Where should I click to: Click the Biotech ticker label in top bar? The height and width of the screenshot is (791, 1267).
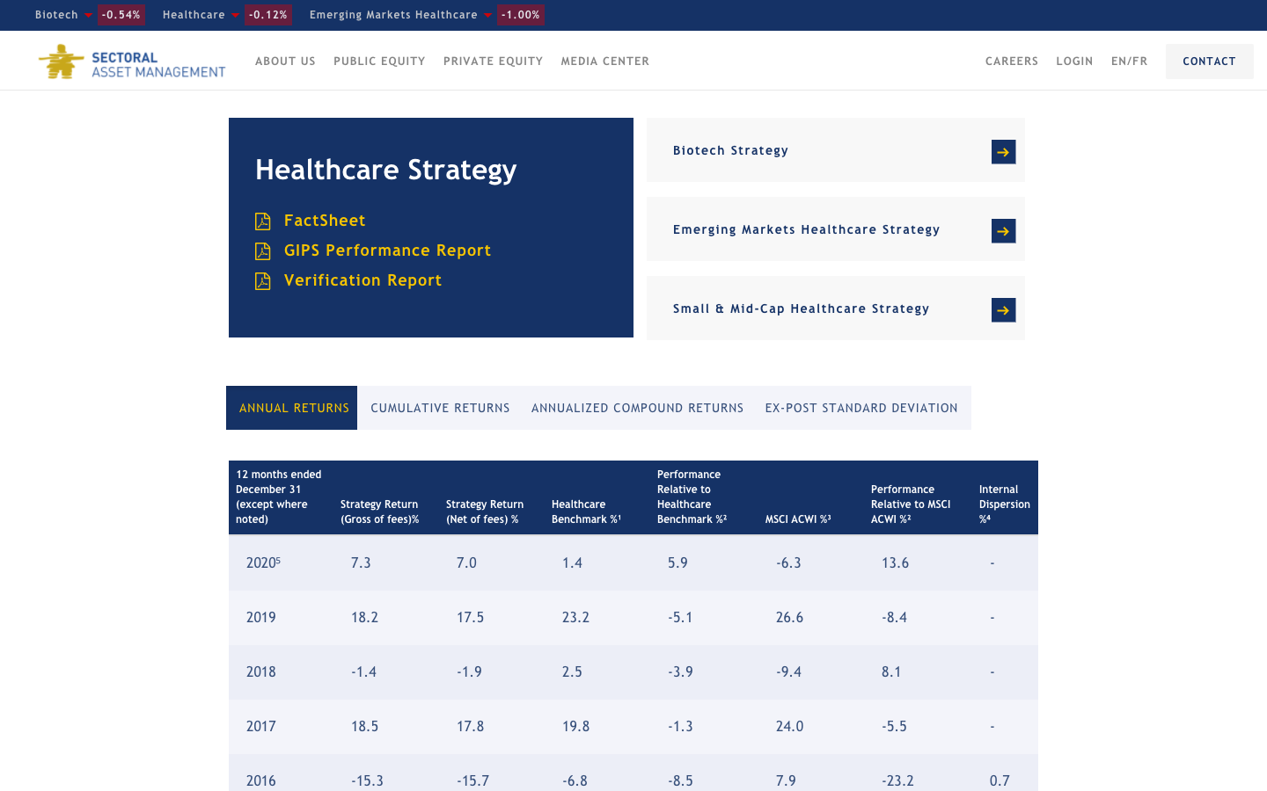[56, 15]
